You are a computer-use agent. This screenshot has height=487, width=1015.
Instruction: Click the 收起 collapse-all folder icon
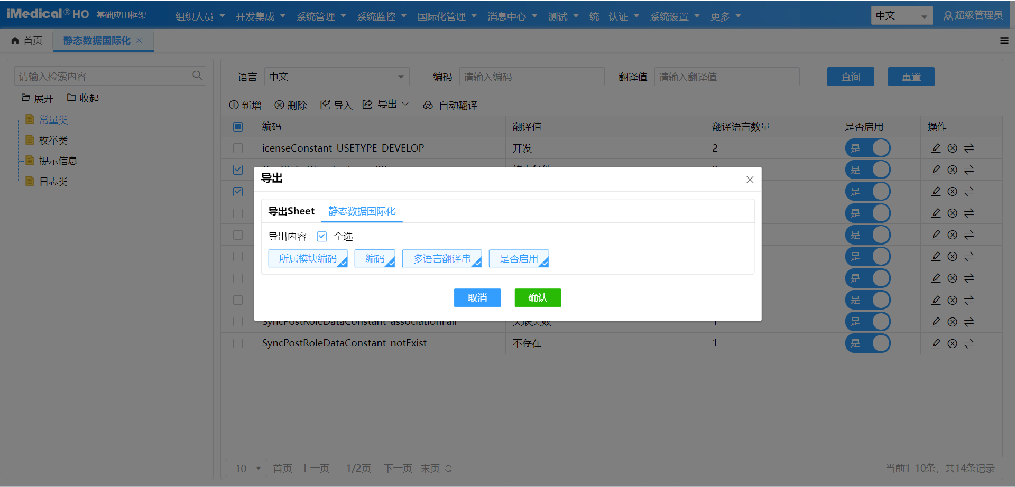tap(71, 98)
